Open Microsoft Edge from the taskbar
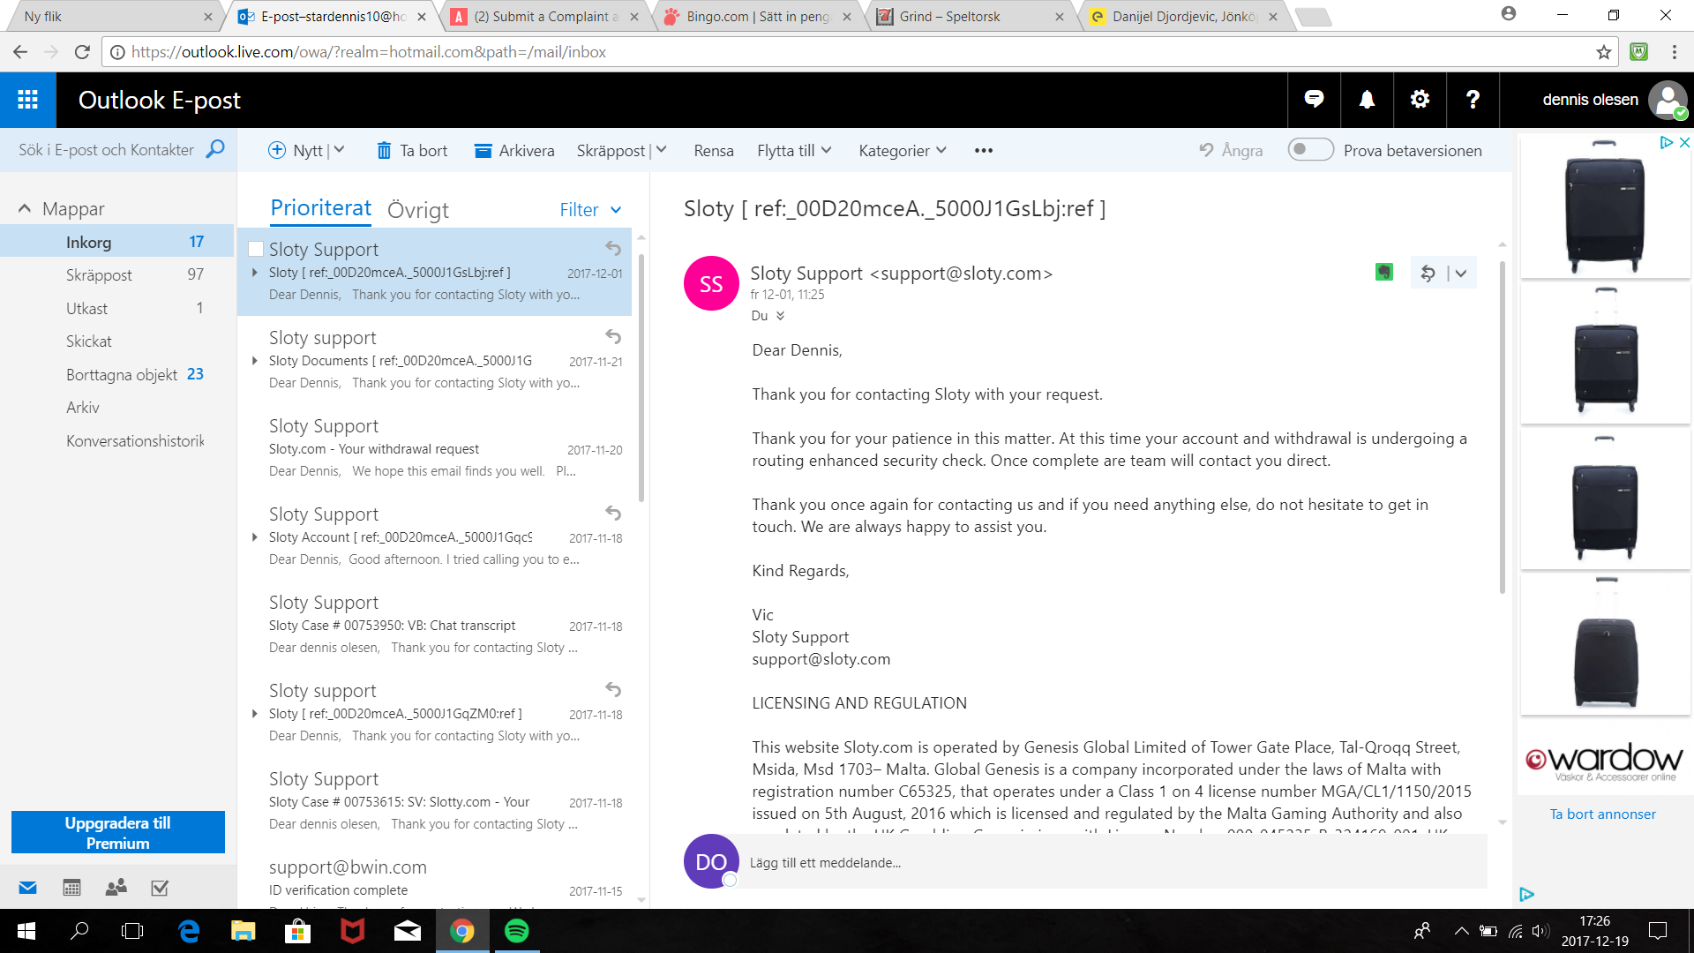The height and width of the screenshot is (953, 1694). (188, 931)
